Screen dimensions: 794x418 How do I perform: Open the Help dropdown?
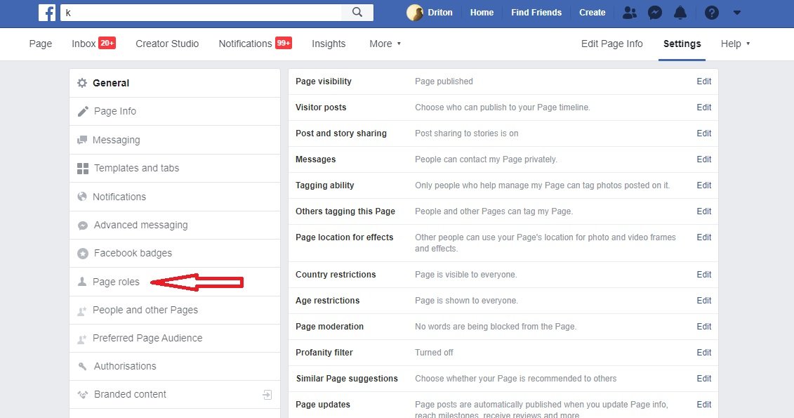pyautogui.click(x=735, y=44)
